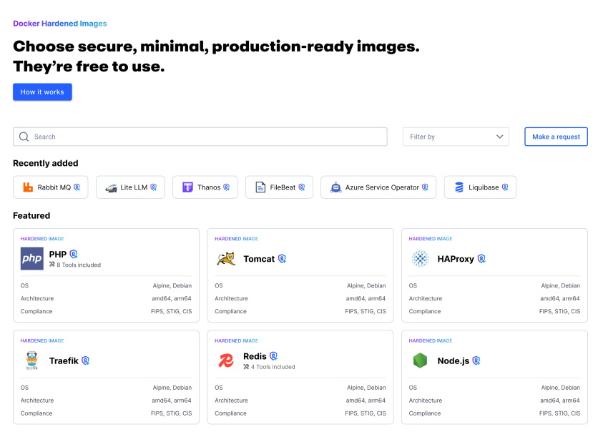Click the Azure Service Operator robot icon

[x=336, y=187]
